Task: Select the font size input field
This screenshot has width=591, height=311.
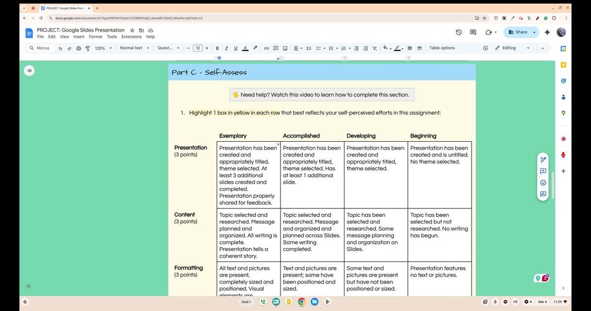Action: pos(197,48)
